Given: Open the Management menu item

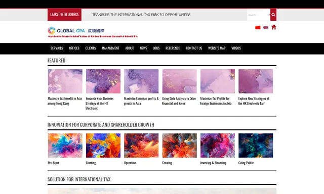Looking at the screenshot, I should [110, 48].
